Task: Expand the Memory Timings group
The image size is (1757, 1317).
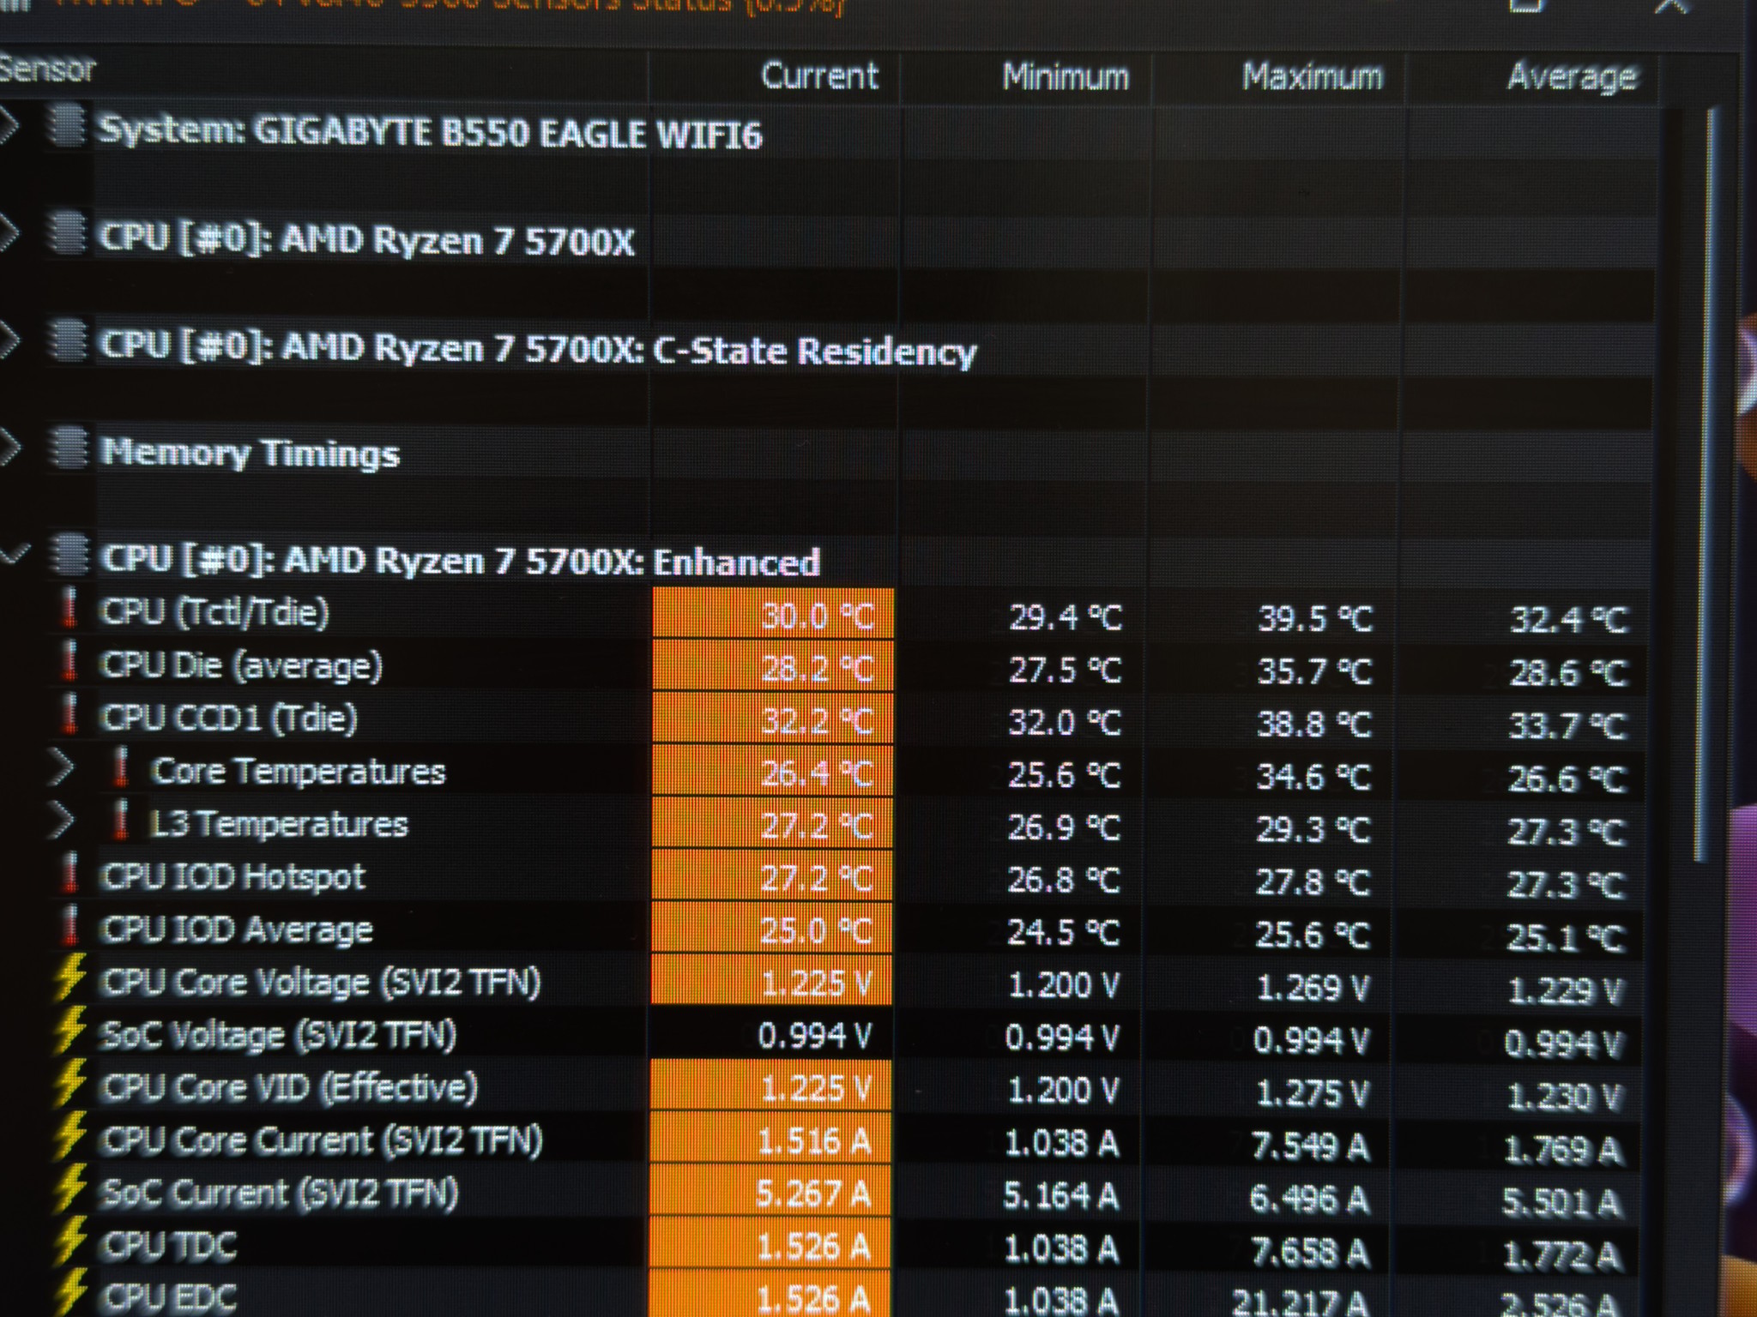Action: [9, 447]
